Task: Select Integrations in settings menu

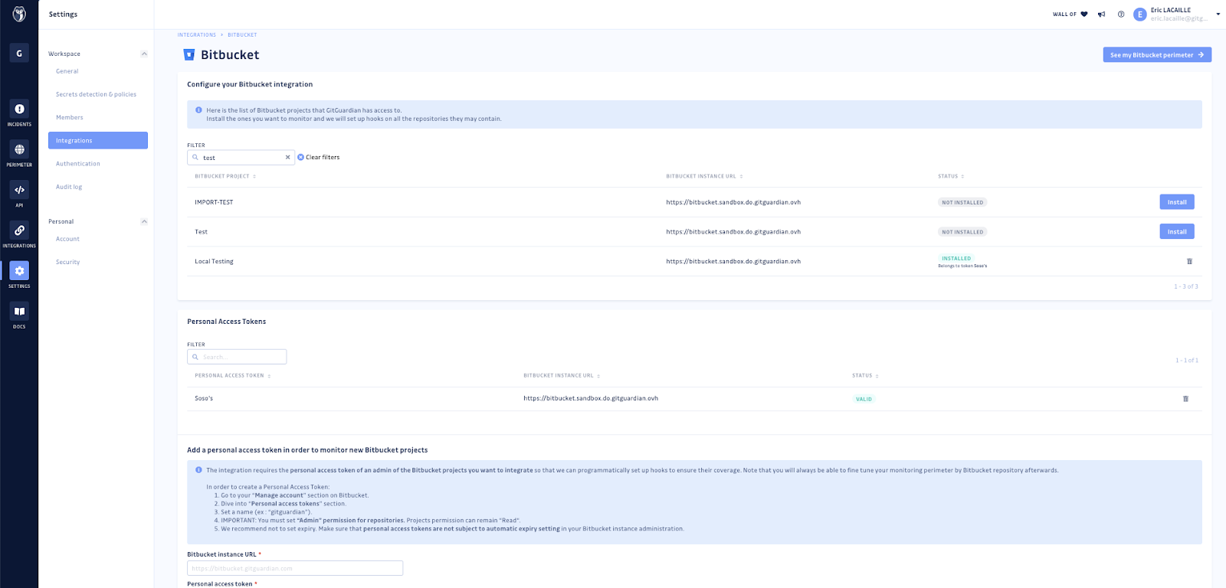Action: [x=98, y=140]
